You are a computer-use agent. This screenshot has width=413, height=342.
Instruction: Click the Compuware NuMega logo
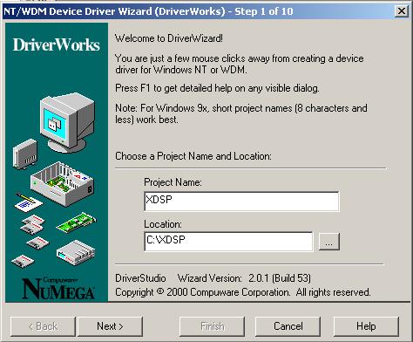click(58, 288)
